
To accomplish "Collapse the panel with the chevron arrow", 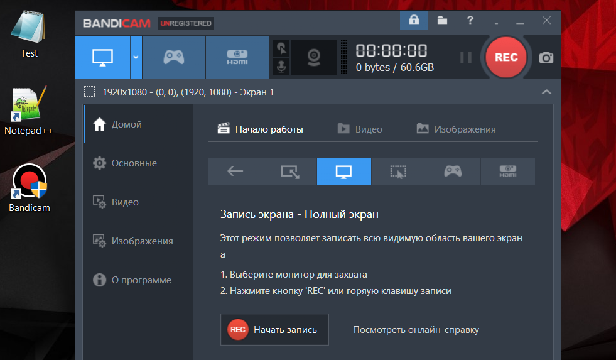I will [x=546, y=92].
